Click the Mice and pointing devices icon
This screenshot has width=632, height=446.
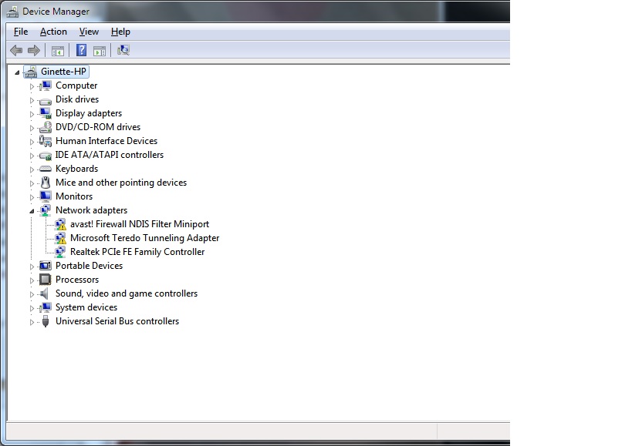[46, 183]
